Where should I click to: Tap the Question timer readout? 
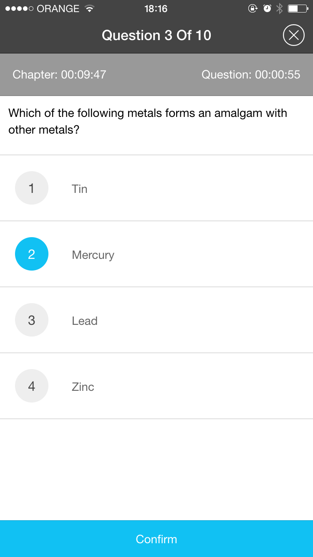click(251, 75)
